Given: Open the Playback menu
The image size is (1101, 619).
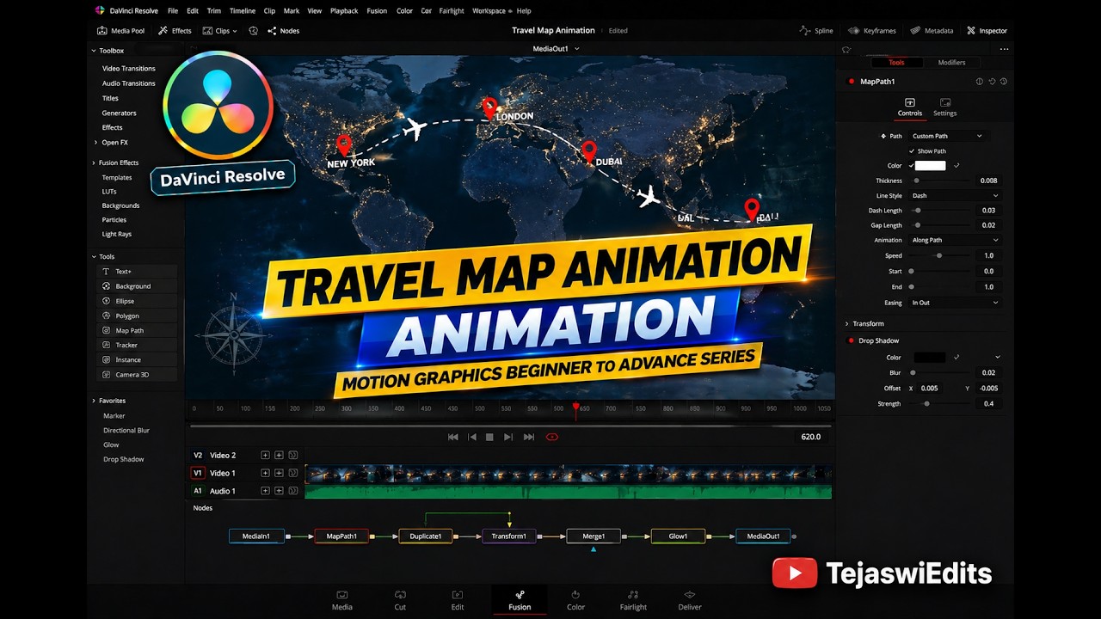Looking at the screenshot, I should 344,11.
